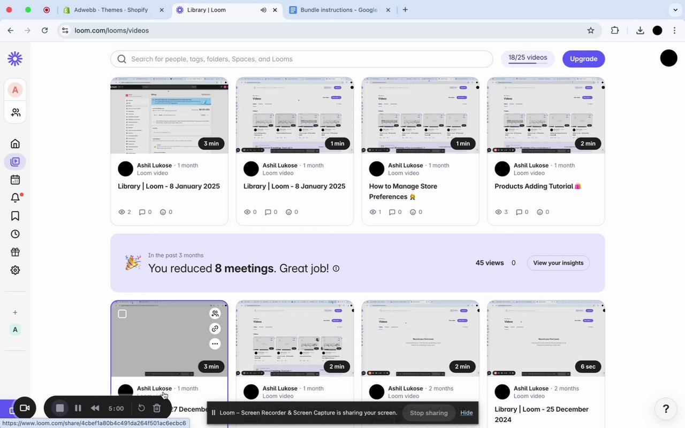Viewport: 685px width, 428px height.
Task: Open the browser extensions puzzle icon
Action: click(615, 30)
